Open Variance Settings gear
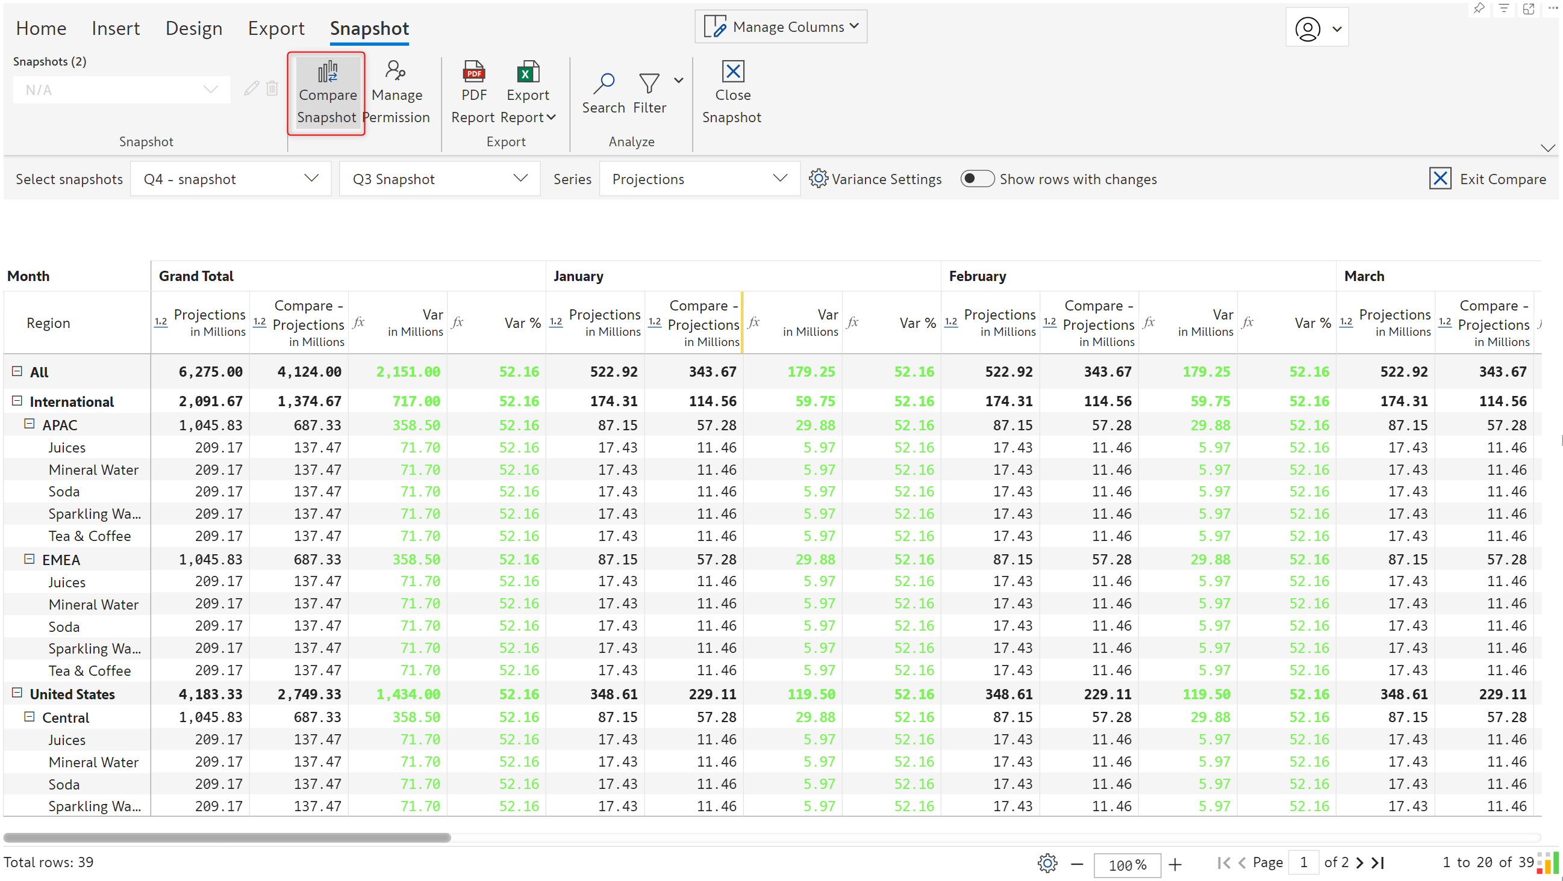 [818, 179]
